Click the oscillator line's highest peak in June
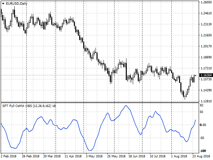The width and height of the screenshot is (213, 160). pos(125,106)
